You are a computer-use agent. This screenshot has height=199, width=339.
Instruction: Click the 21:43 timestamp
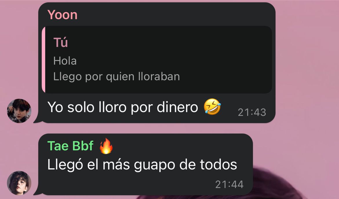click(x=252, y=112)
